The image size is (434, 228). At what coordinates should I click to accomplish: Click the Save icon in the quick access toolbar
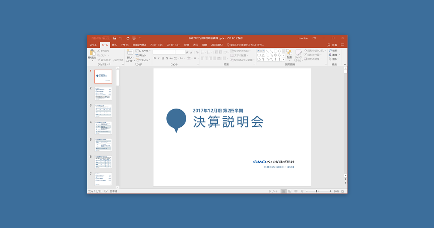pyautogui.click(x=115, y=38)
